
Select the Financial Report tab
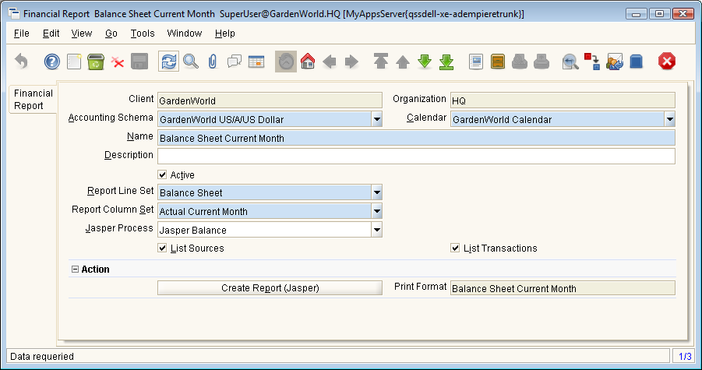33,99
